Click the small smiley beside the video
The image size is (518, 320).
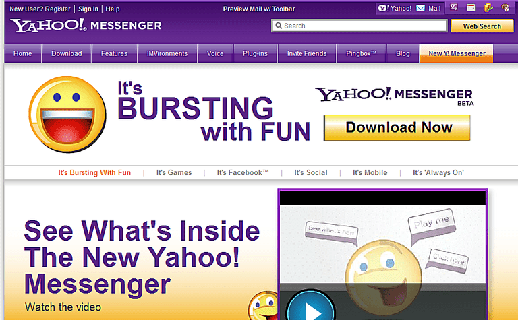click(x=263, y=306)
